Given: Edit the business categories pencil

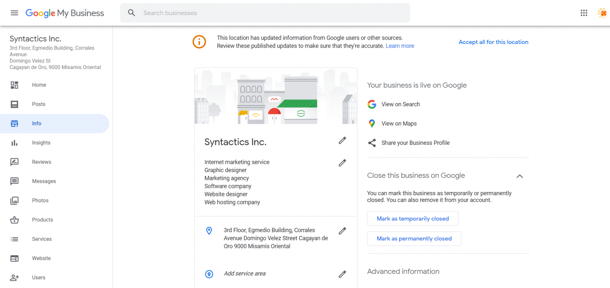Looking at the screenshot, I should (342, 163).
